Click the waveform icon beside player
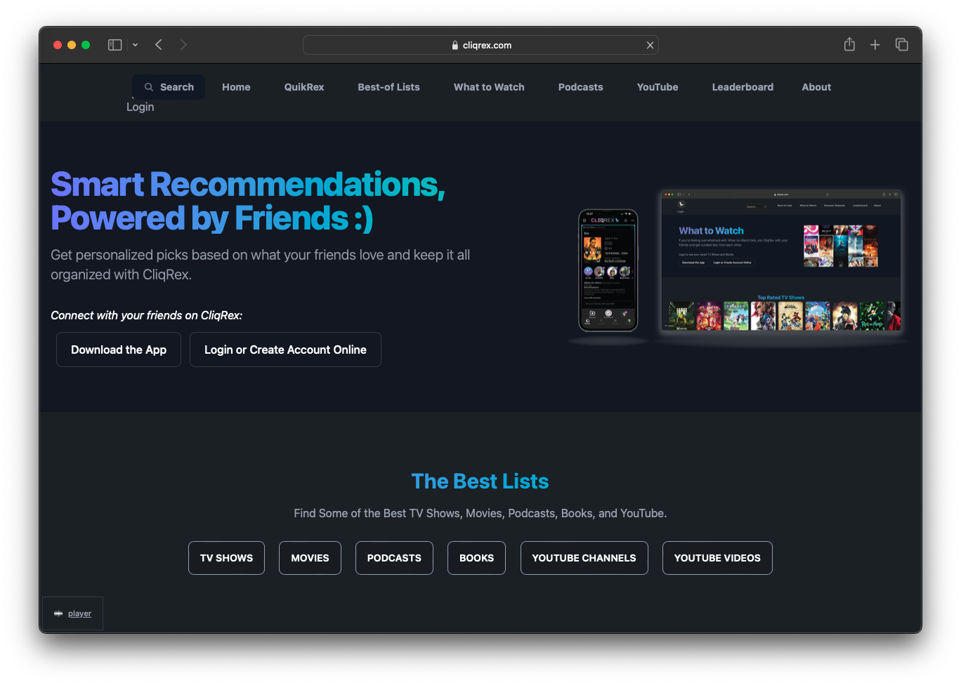 click(58, 613)
